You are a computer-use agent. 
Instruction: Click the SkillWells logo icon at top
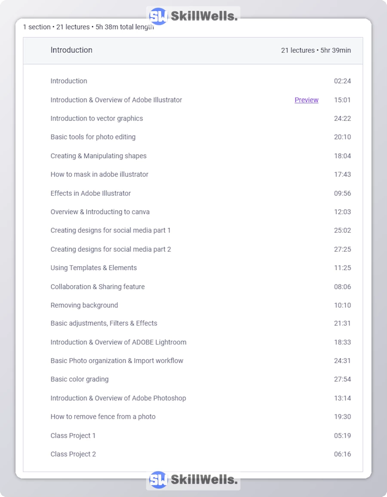(158, 16)
